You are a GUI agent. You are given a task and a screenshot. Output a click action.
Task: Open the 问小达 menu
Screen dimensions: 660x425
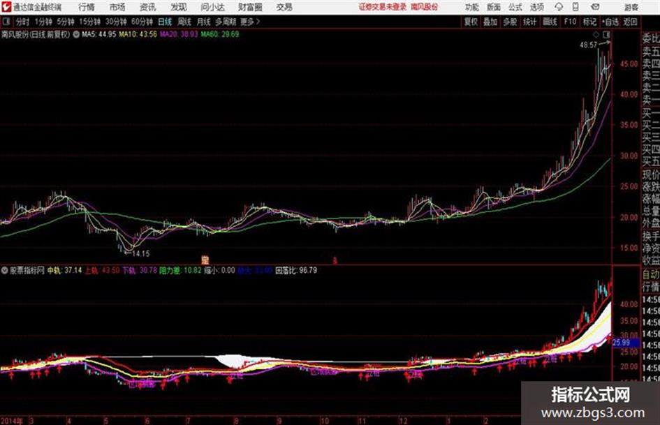[x=212, y=7]
